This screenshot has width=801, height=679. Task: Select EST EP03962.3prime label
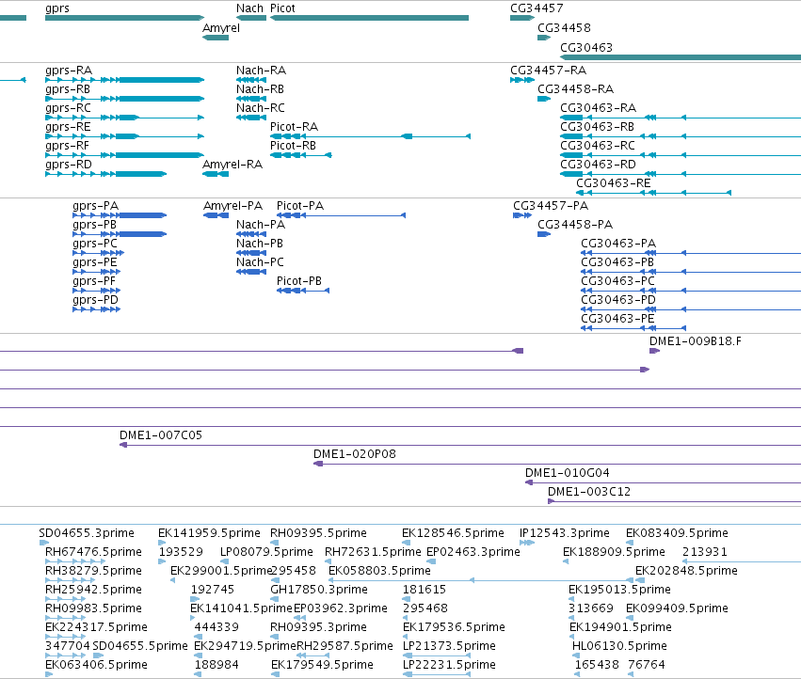pos(341,608)
